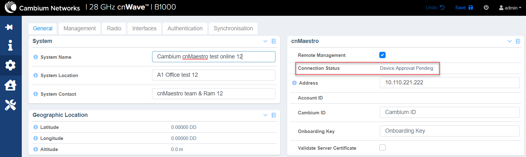The height and width of the screenshot is (157, 526).
Task: Open the sidebar information icon
Action: pos(10,45)
